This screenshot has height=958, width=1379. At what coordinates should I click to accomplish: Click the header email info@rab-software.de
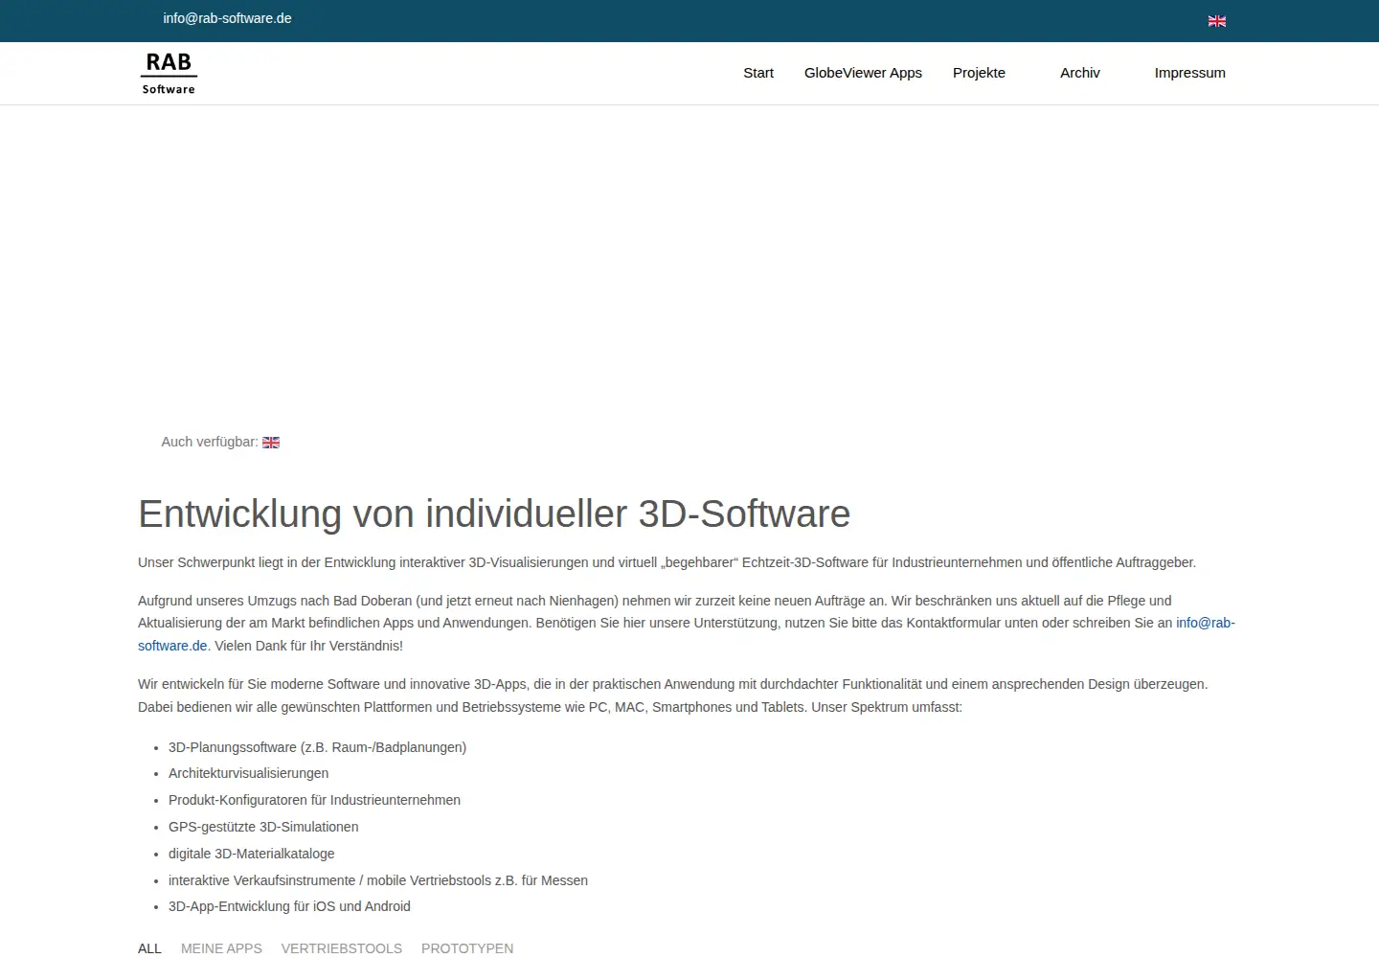click(227, 18)
